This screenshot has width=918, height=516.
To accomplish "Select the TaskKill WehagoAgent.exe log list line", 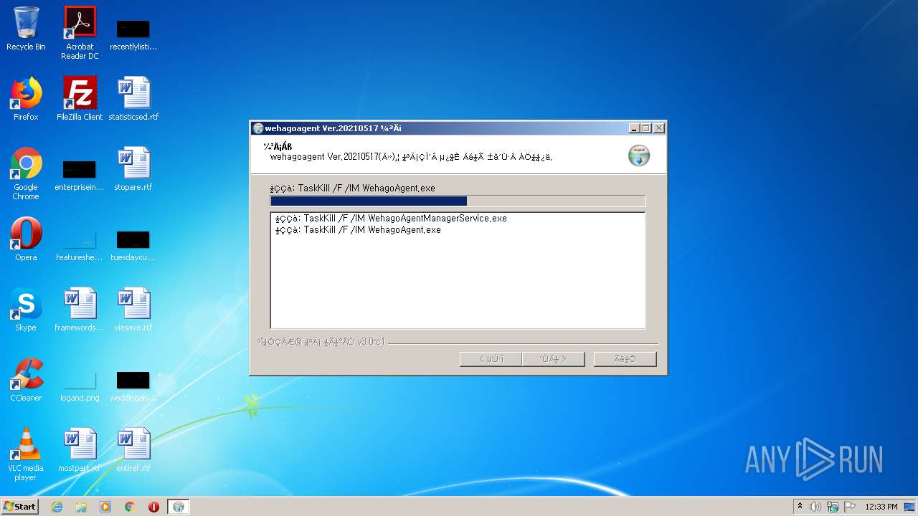I will [358, 230].
